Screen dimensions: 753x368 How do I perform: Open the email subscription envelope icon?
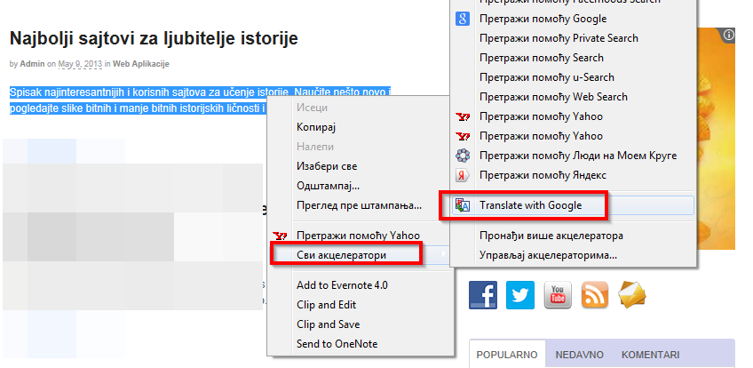click(x=632, y=295)
